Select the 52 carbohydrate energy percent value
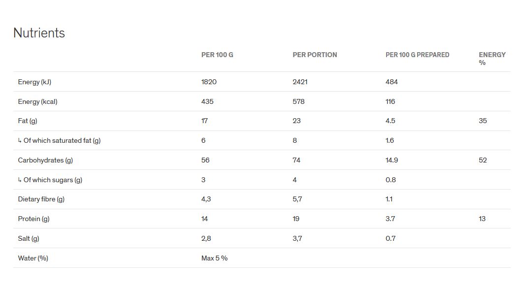The image size is (523, 292). pos(483,160)
